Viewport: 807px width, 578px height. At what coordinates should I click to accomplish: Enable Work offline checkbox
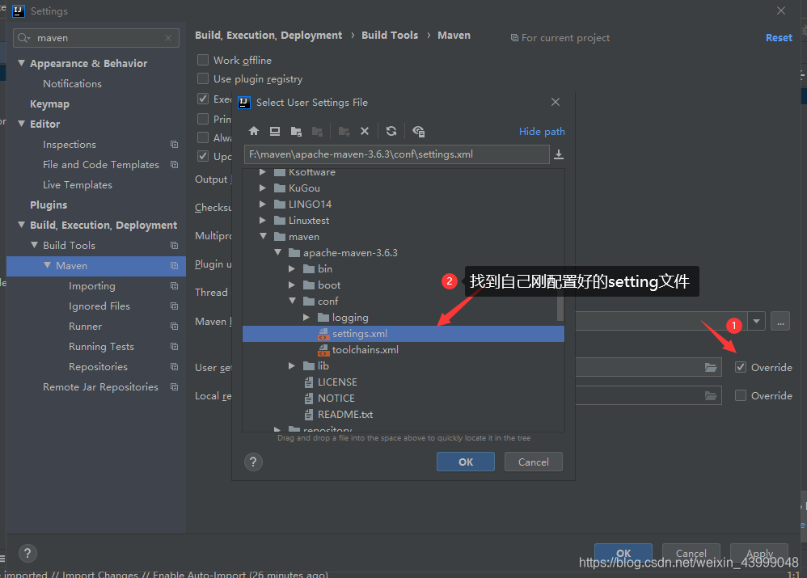pyautogui.click(x=203, y=60)
